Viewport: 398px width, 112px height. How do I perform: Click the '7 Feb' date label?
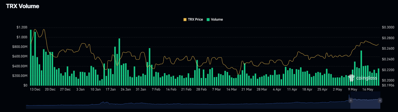pyautogui.click(x=156, y=90)
